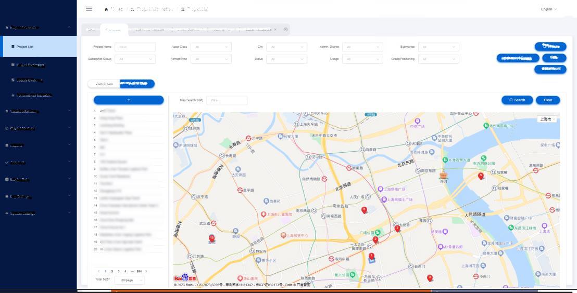Click the 复兴公园 park icon on the map
577x293 pixels.
pos(353,274)
